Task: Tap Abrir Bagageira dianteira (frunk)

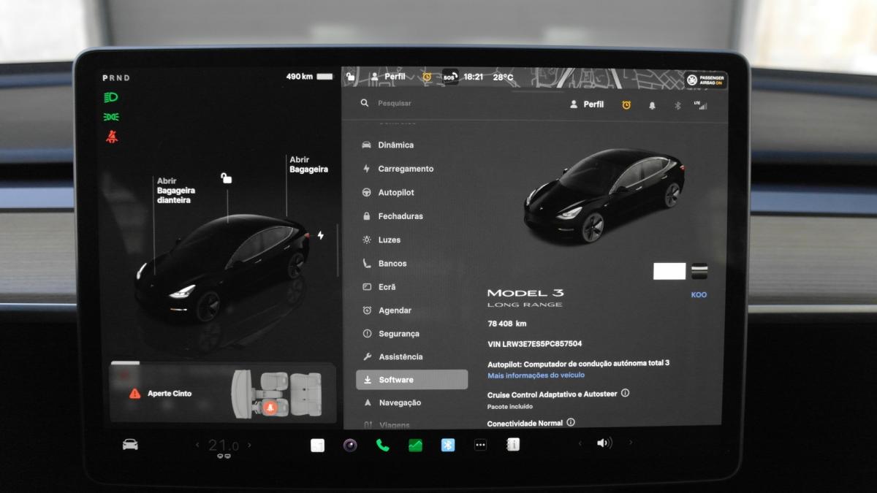Action: point(175,191)
